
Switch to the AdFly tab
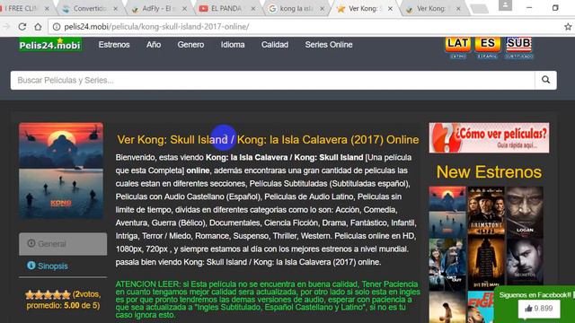tap(157, 8)
